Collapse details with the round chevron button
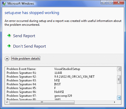Screen dimensions: 126x109 (x=7, y=59)
